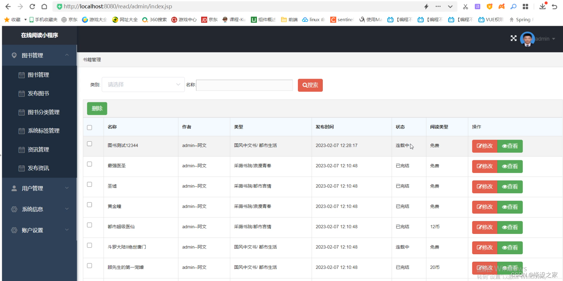The image size is (563, 281).
Task: Check the box for 圣墟
Action: (89, 184)
